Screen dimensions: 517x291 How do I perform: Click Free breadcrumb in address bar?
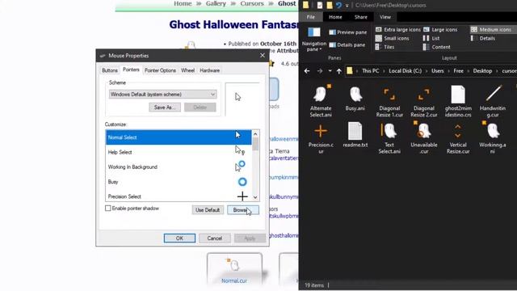(x=458, y=71)
